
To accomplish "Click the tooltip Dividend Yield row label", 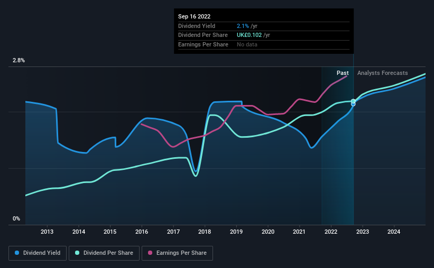I will click(197, 26).
